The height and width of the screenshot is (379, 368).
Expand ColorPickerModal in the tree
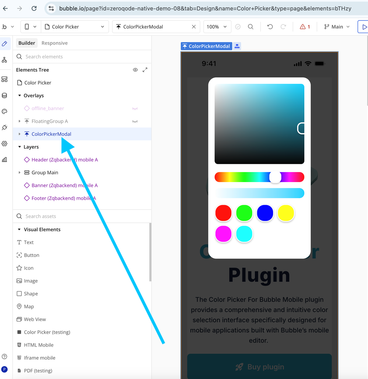point(19,134)
